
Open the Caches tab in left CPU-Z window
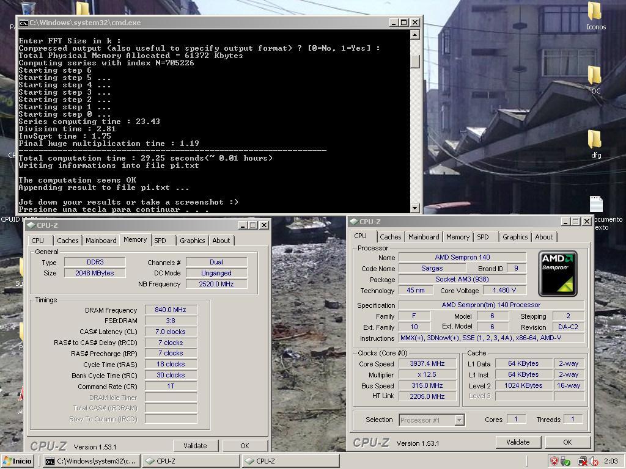coord(67,241)
